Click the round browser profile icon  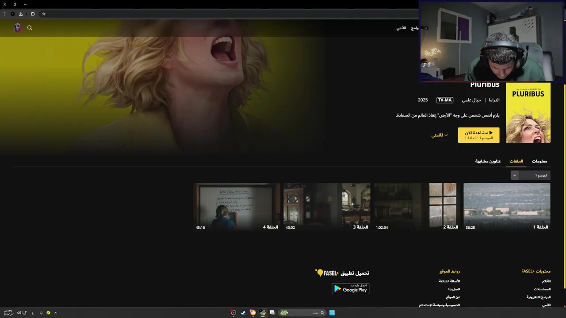click(12, 14)
